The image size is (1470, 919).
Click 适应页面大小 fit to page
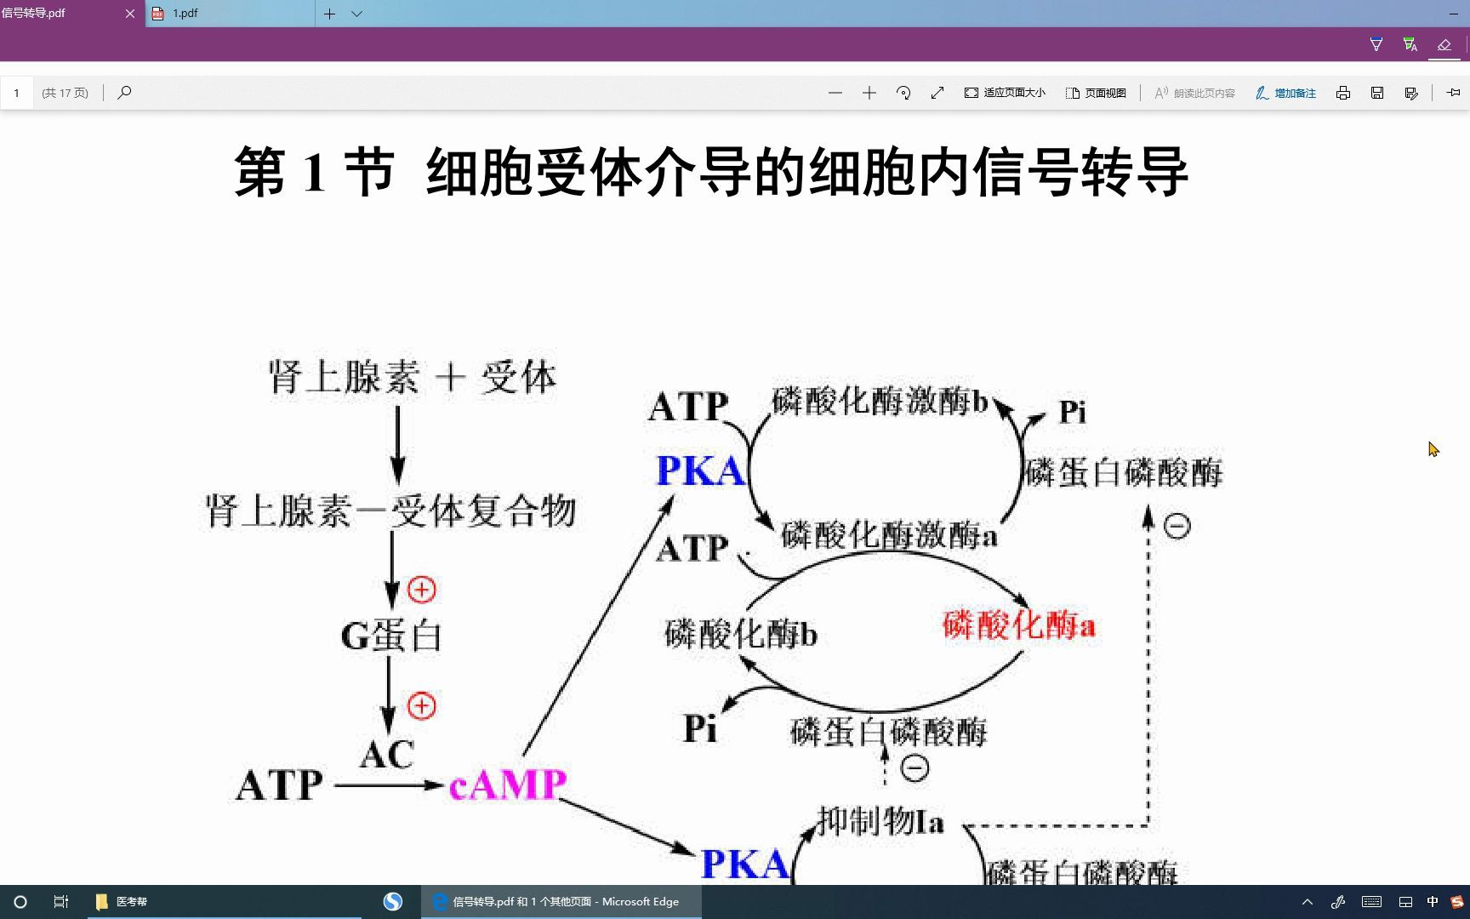coord(1005,93)
